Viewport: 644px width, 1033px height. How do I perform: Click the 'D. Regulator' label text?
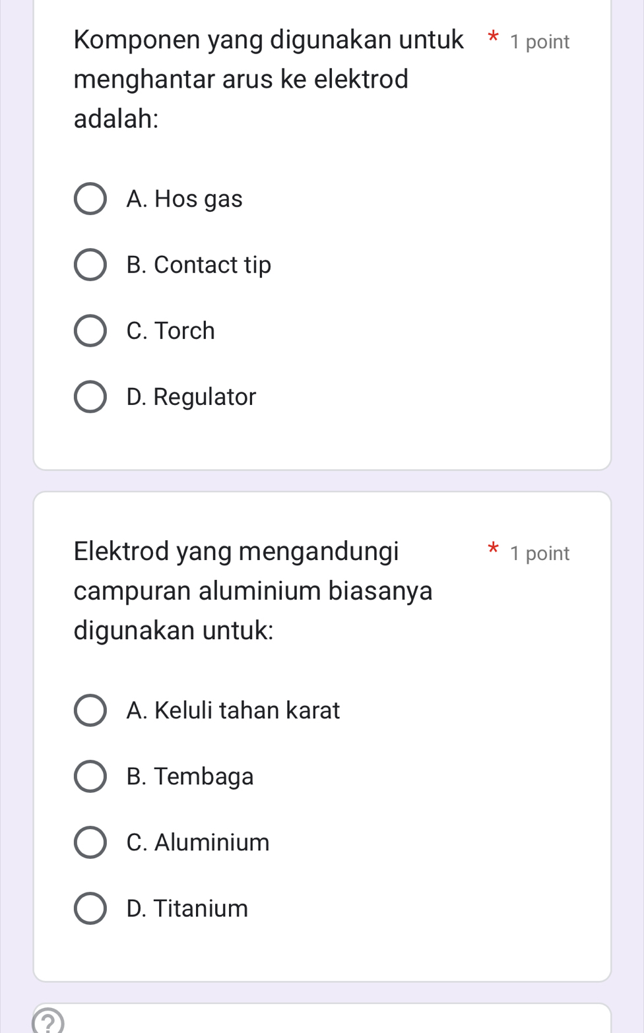pos(191,397)
